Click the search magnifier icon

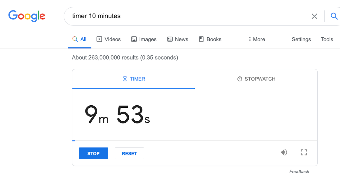coord(334,16)
